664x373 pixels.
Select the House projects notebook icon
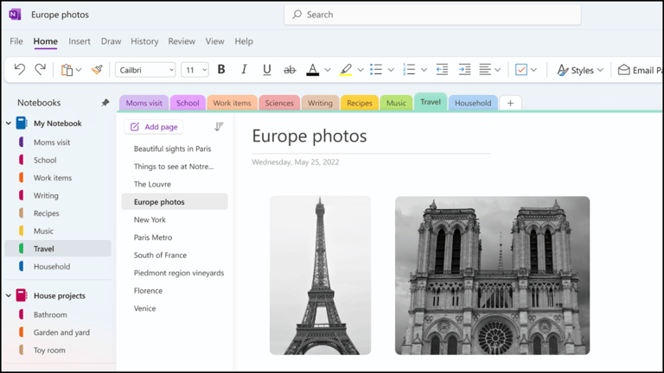[21, 295]
